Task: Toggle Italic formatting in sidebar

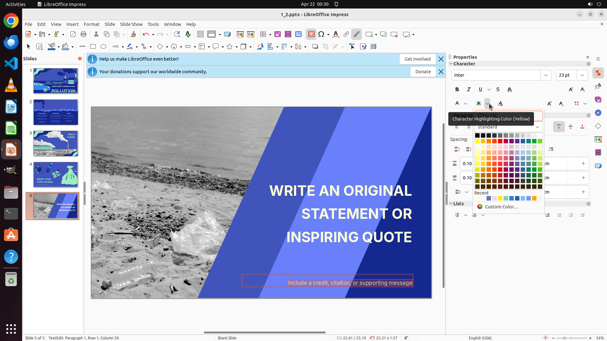Action: click(469, 89)
